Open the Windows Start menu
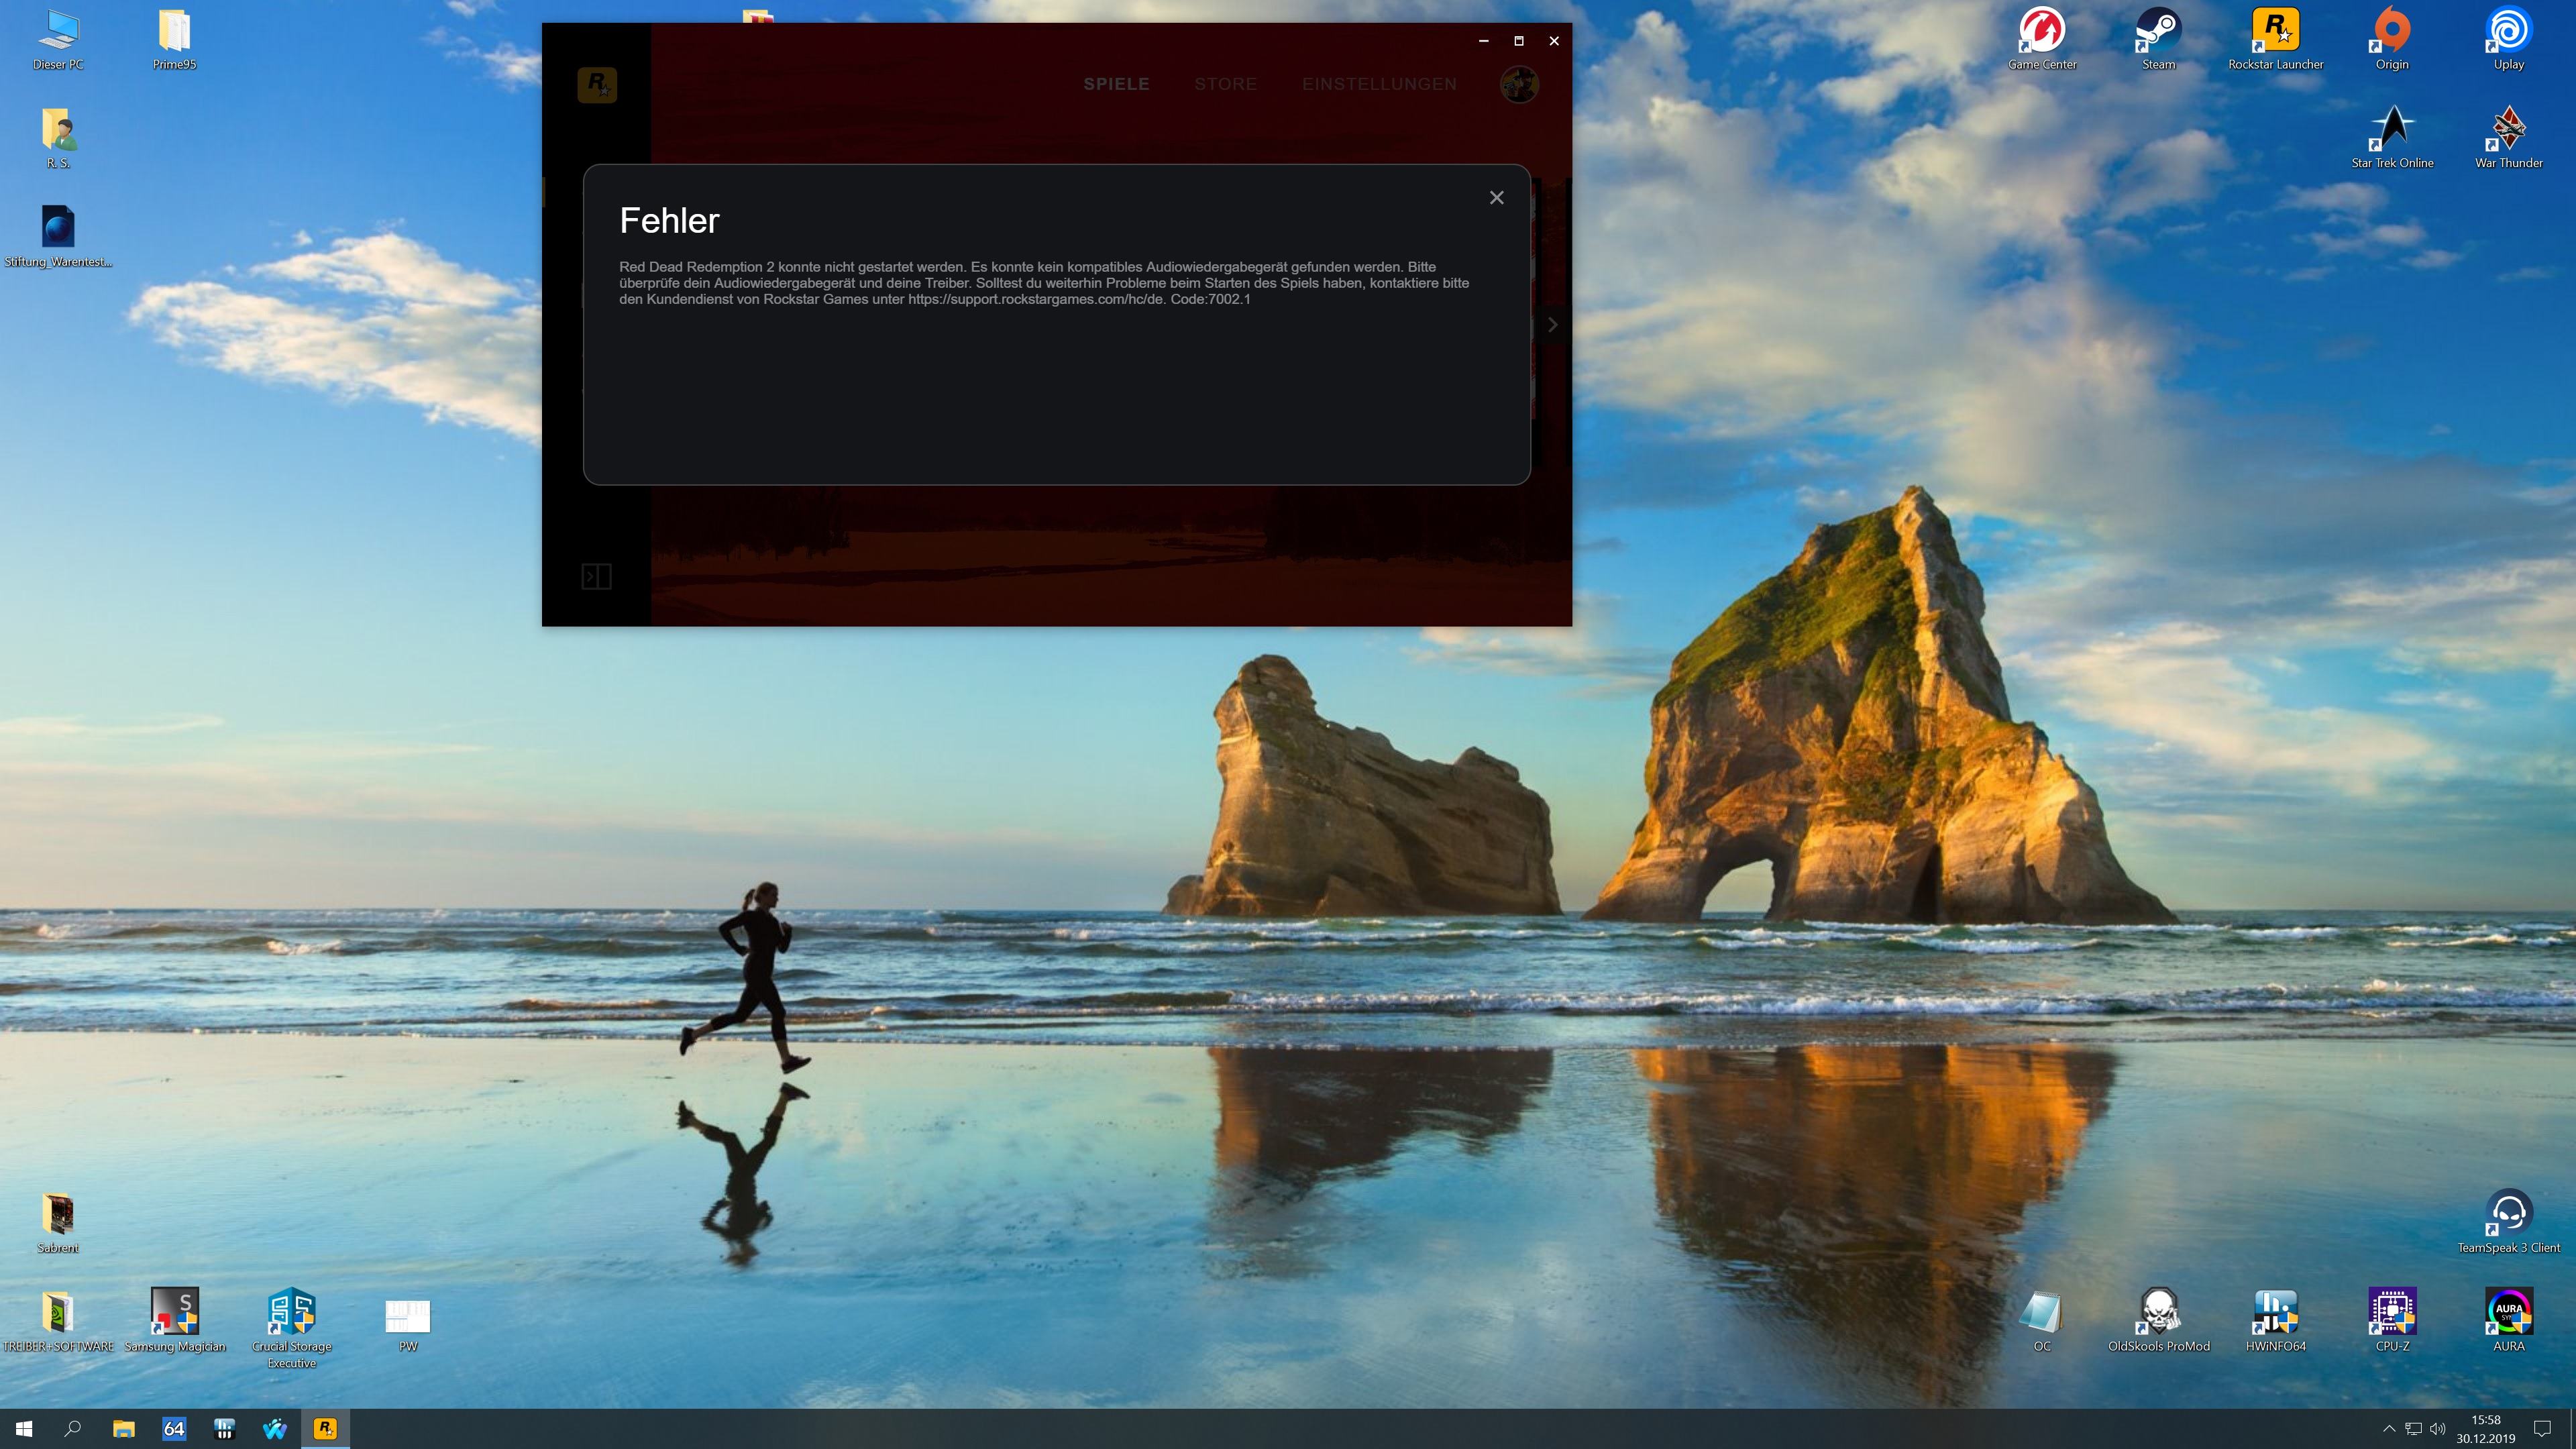Image resolution: width=2576 pixels, height=1449 pixels. coord(24,1428)
